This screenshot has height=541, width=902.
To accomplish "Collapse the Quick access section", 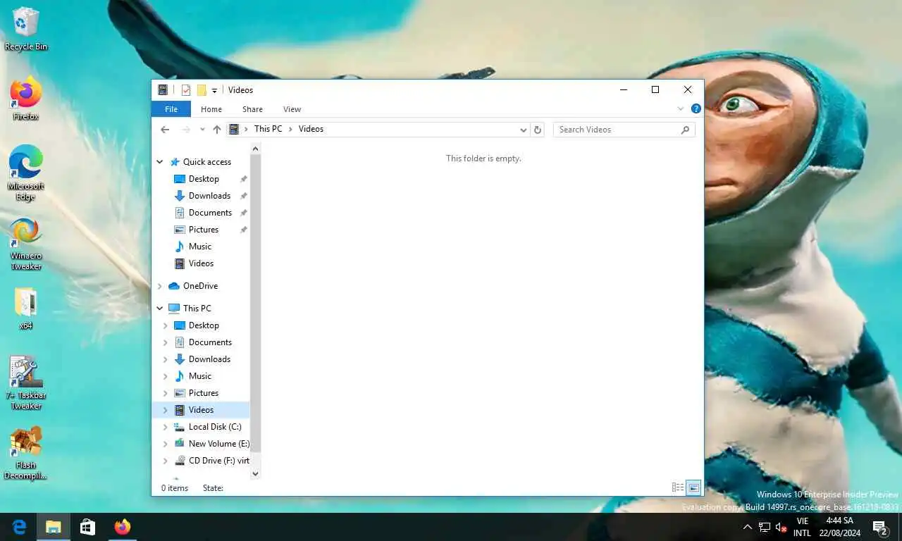I will (x=160, y=162).
